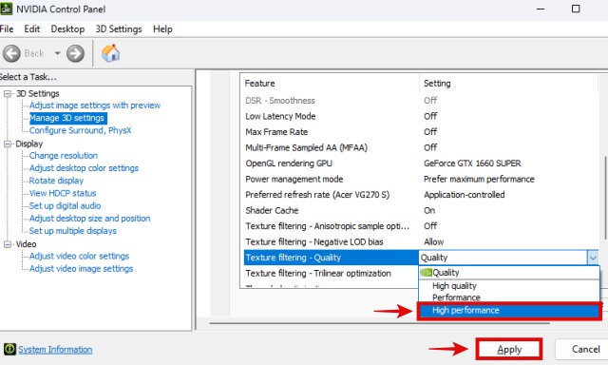
Task: Collapse the Display tree node
Action: click(8, 144)
